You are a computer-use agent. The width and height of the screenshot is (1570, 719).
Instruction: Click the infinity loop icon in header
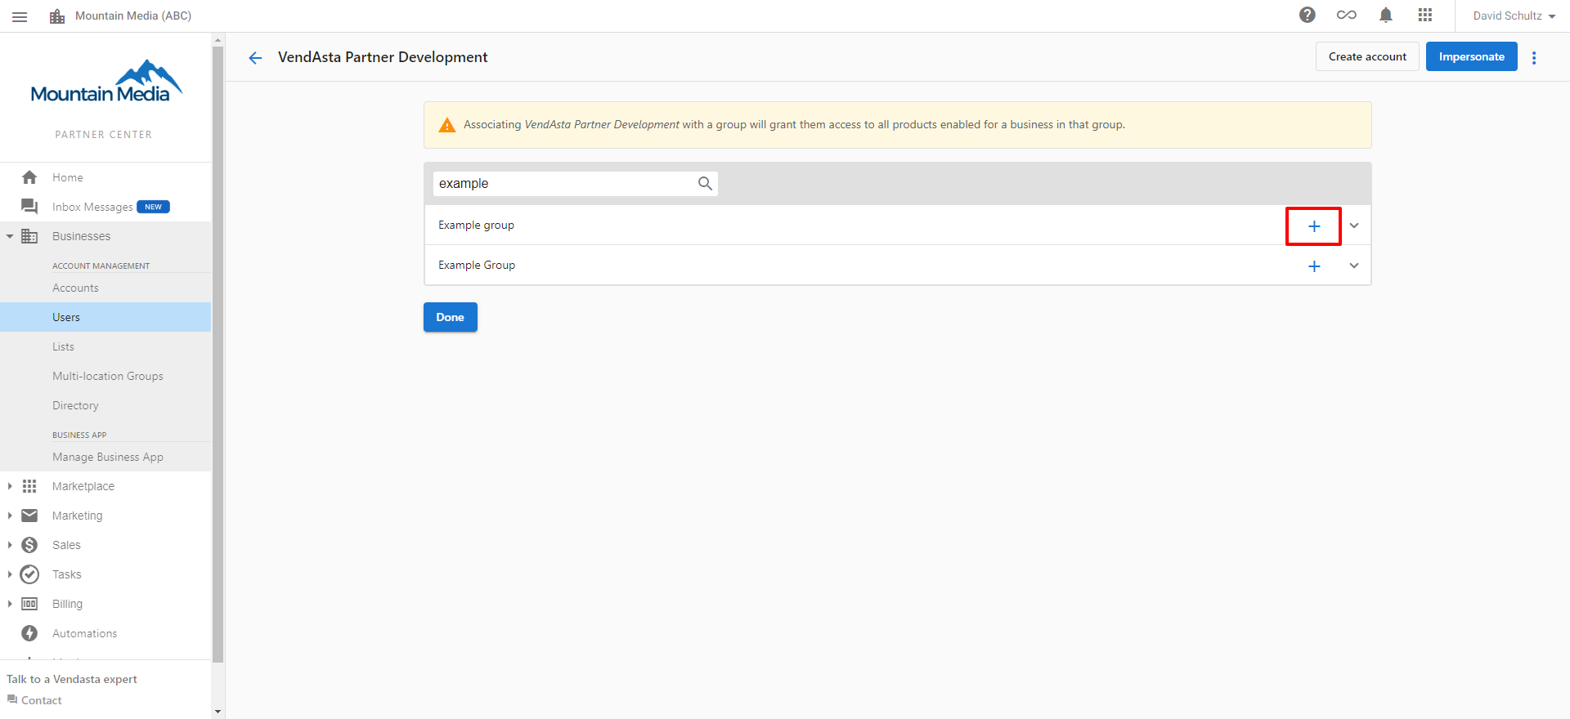click(x=1347, y=15)
